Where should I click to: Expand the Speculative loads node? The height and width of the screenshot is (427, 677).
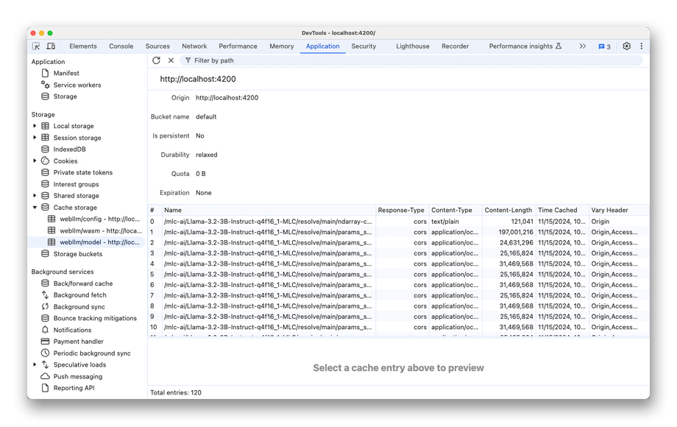tap(35, 364)
